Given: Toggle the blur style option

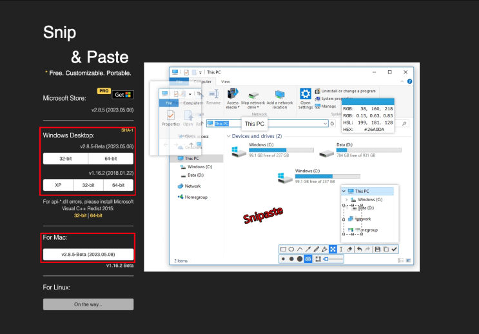Looking at the screenshot, I should [x=318, y=259].
